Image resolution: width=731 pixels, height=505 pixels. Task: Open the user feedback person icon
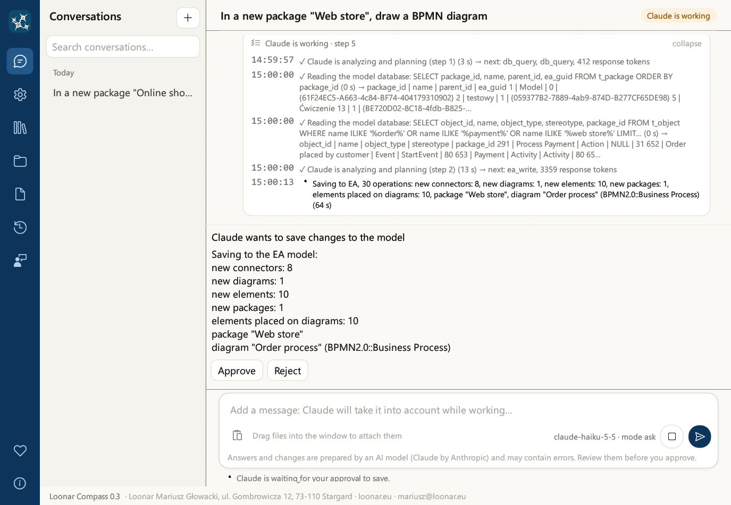coord(20,260)
